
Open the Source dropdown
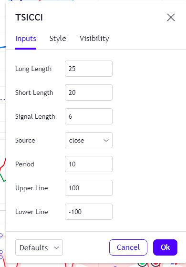(89, 140)
